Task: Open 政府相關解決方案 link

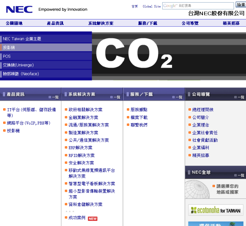Action: [x=86, y=110]
